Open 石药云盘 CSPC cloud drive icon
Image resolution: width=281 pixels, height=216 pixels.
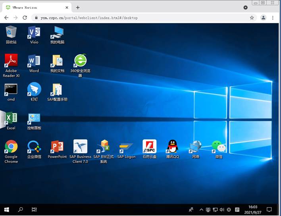(x=150, y=149)
